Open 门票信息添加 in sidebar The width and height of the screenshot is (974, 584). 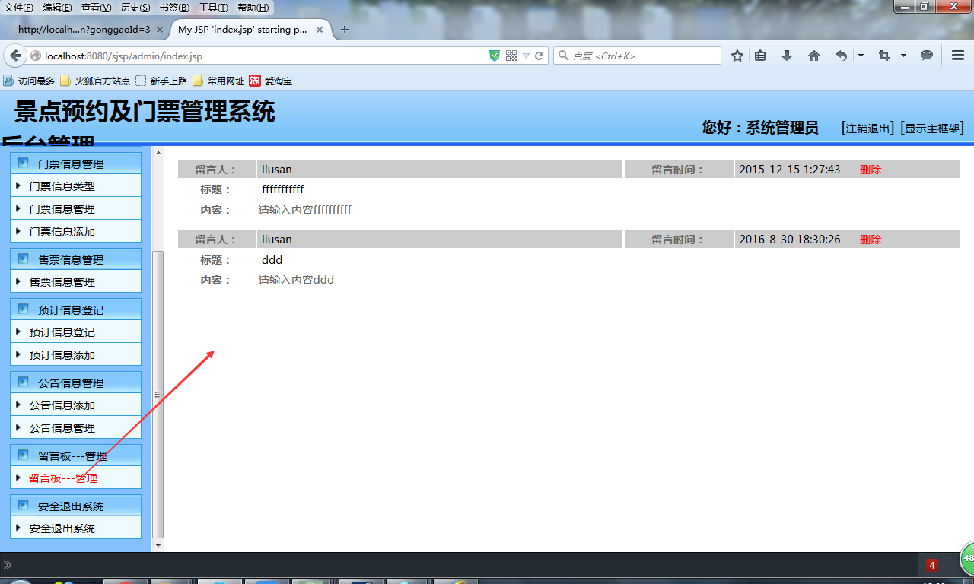62,232
